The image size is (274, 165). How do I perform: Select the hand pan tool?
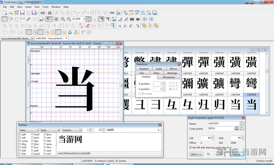point(16,19)
